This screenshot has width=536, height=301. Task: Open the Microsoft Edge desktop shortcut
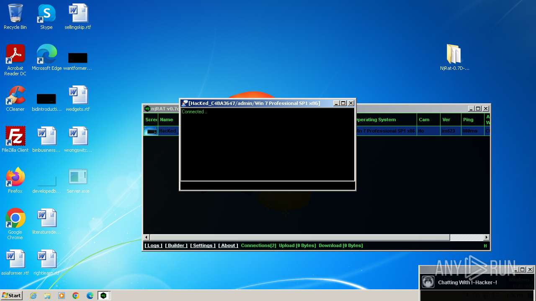point(46,58)
